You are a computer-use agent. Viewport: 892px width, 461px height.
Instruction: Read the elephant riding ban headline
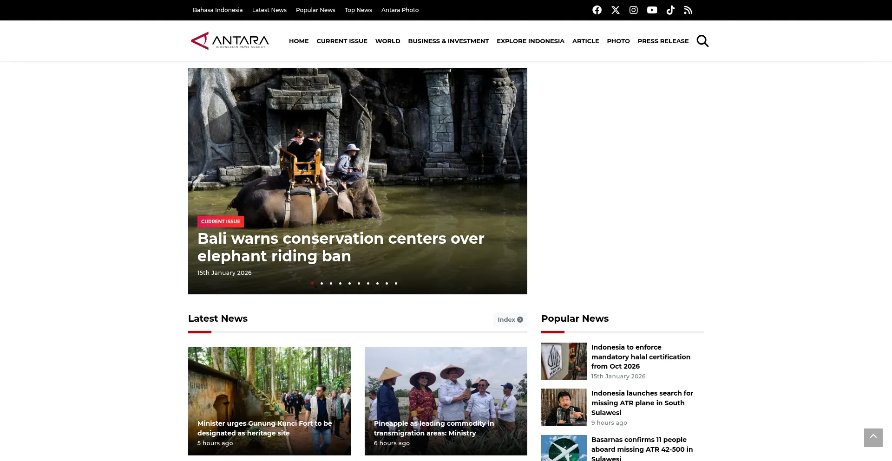point(341,247)
